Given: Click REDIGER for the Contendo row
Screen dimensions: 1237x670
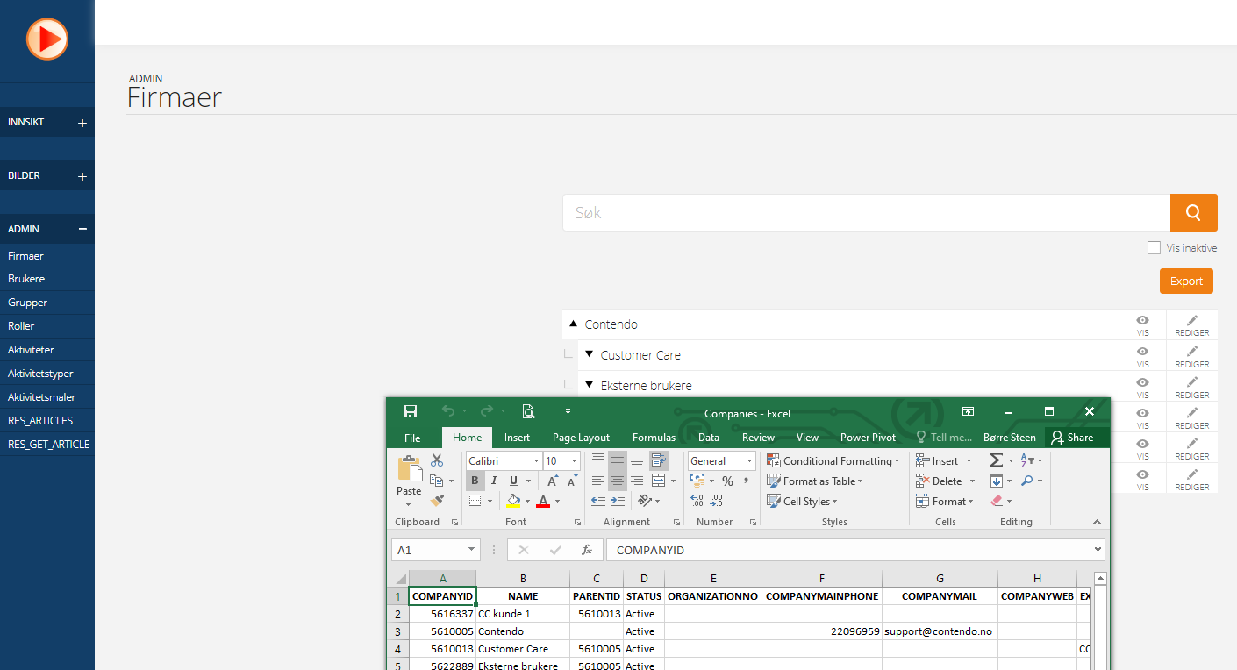Looking at the screenshot, I should pos(1191,324).
